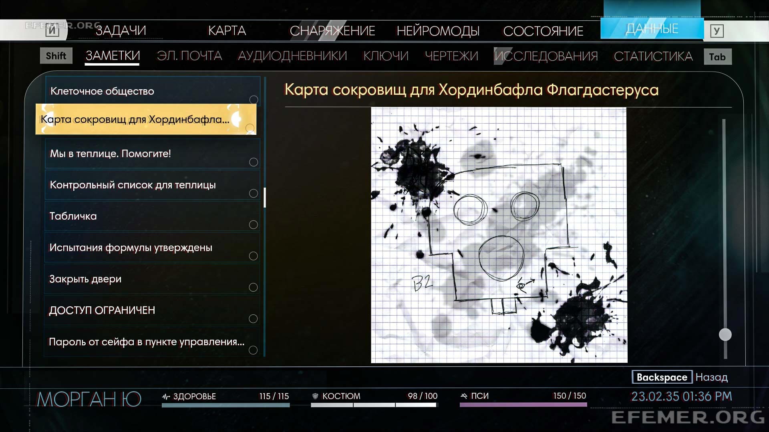The width and height of the screenshot is (769, 432).
Task: Open note Контрольный список для теплицы
Action: [x=153, y=185]
